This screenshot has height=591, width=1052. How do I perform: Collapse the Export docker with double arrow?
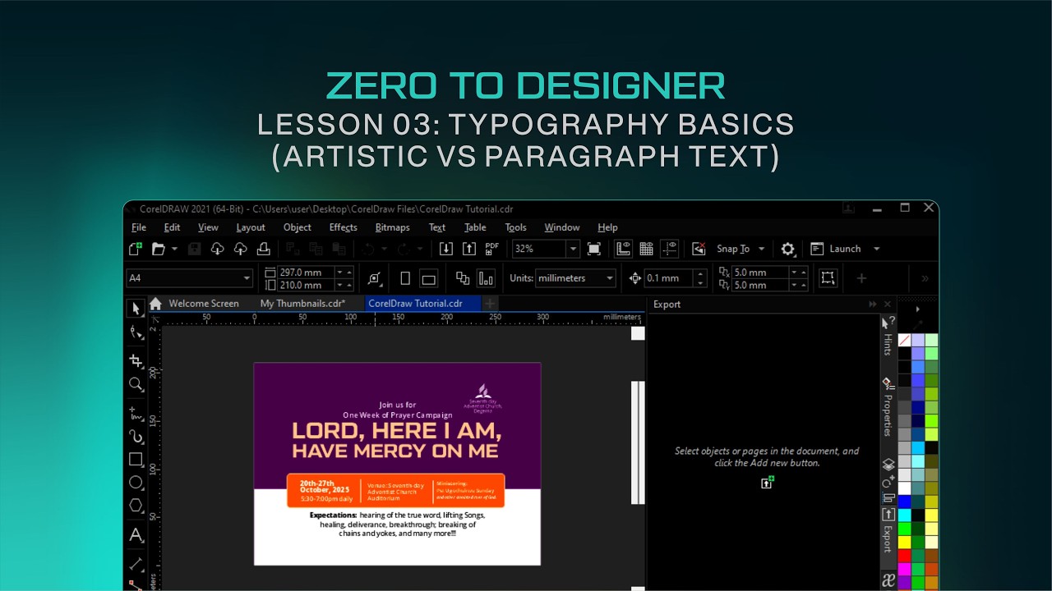[x=873, y=305]
